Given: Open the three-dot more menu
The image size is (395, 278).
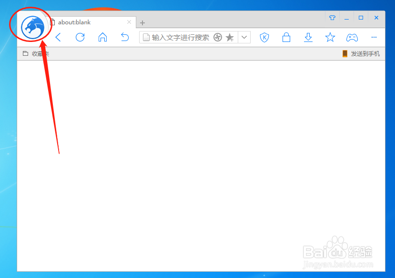Looking at the screenshot, I should coord(374,37).
